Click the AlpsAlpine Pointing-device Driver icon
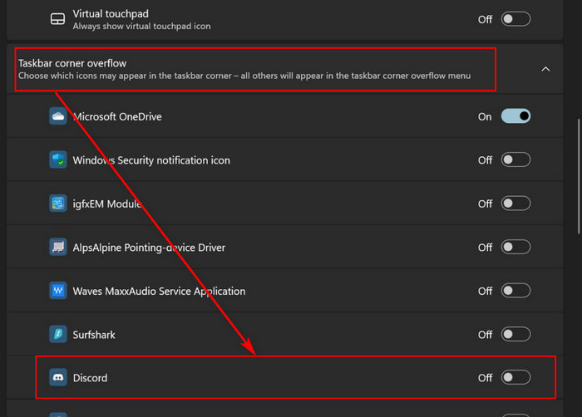Screen dimensions: 582x417 pyautogui.click(x=58, y=247)
